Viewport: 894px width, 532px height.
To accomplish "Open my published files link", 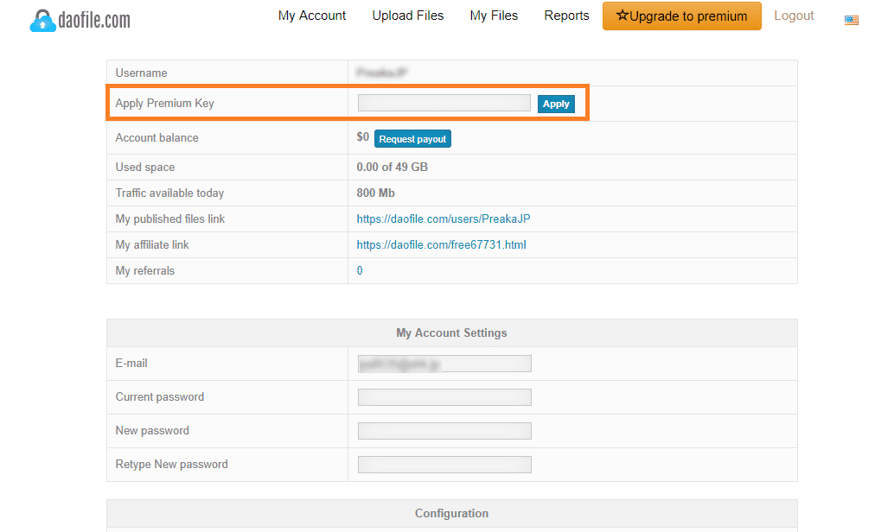I will [443, 218].
